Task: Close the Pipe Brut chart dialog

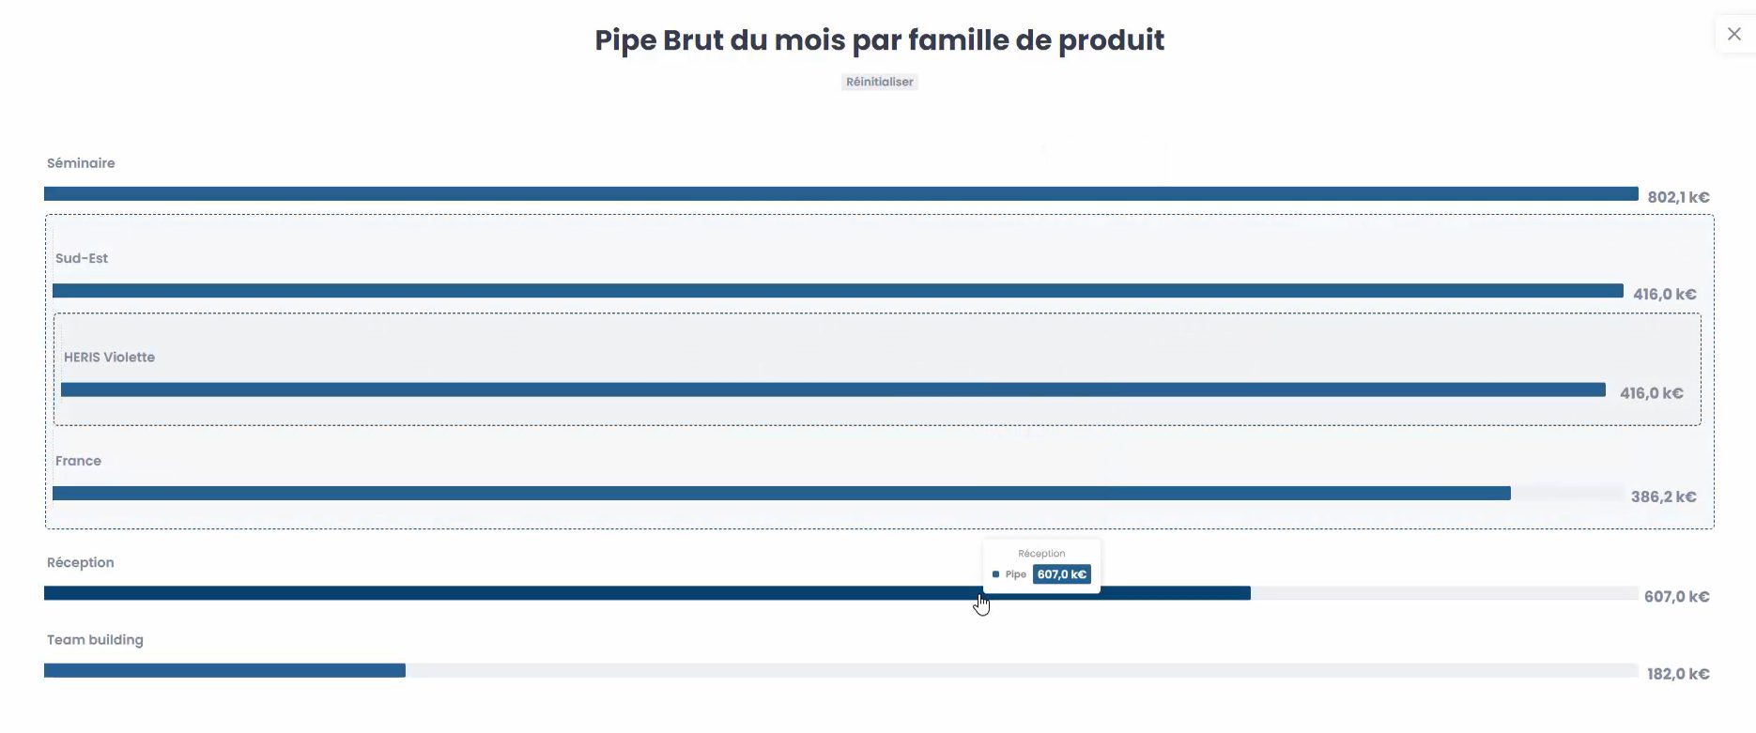Action: 1733,34
